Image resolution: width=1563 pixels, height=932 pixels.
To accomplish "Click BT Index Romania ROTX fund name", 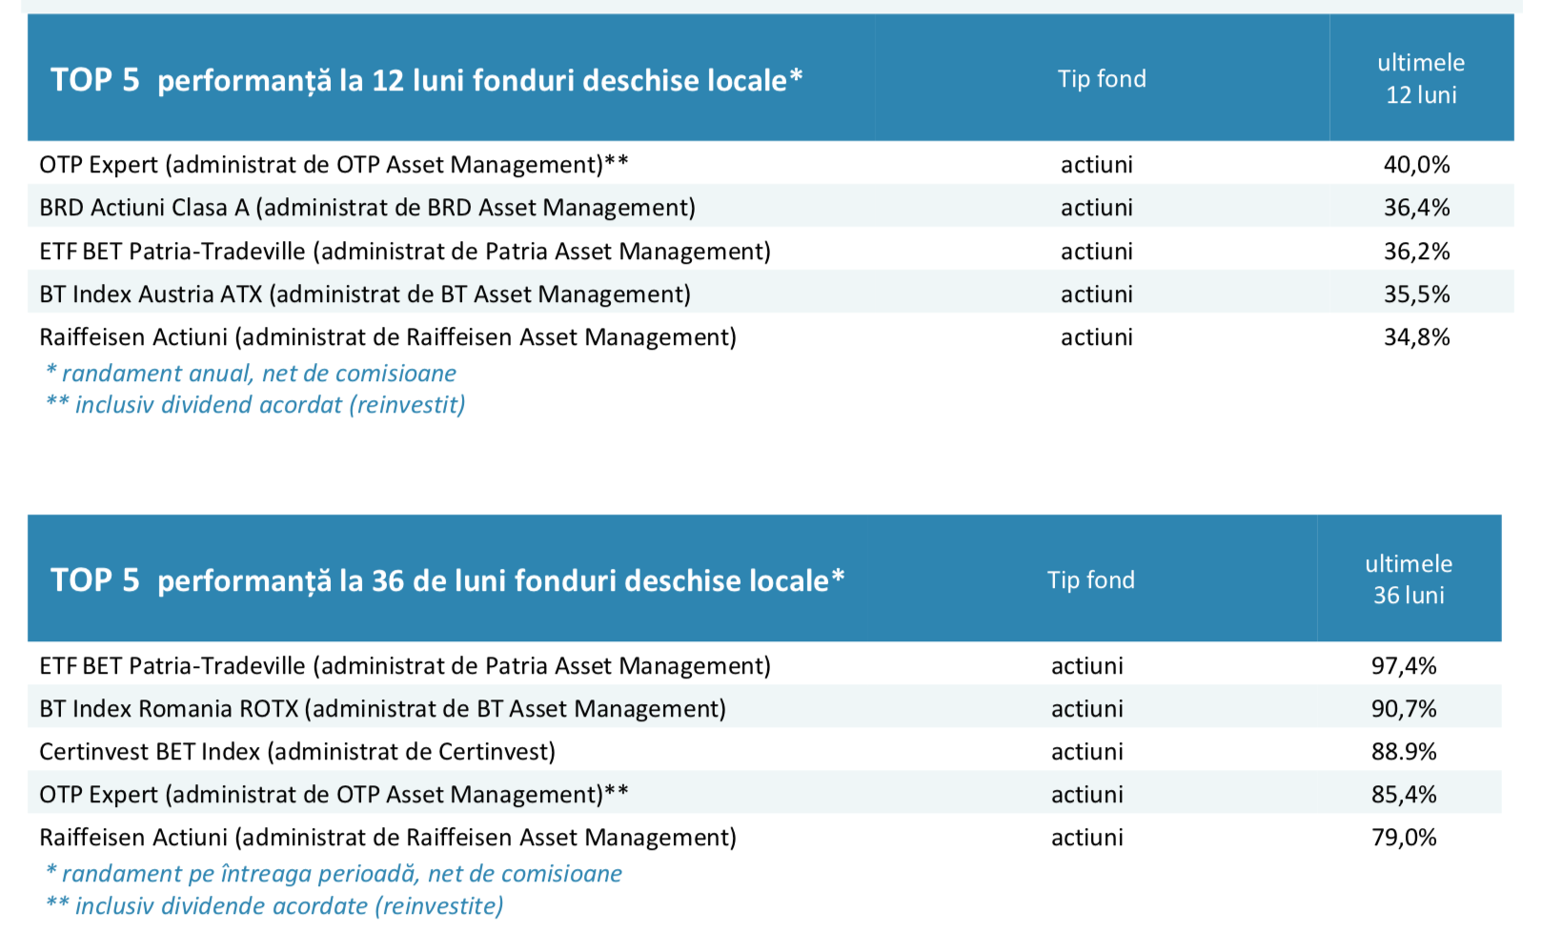I will [x=382, y=709].
